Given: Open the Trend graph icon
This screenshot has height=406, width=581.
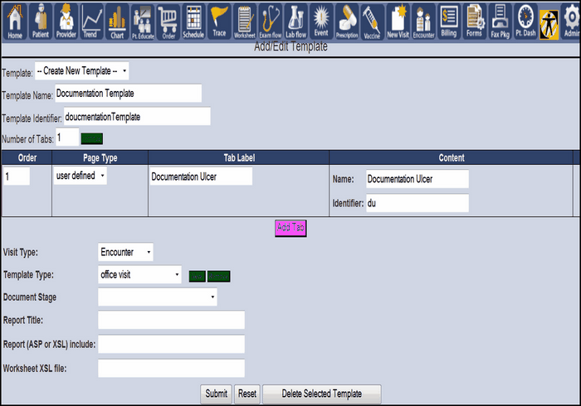Looking at the screenshot, I should [x=91, y=21].
